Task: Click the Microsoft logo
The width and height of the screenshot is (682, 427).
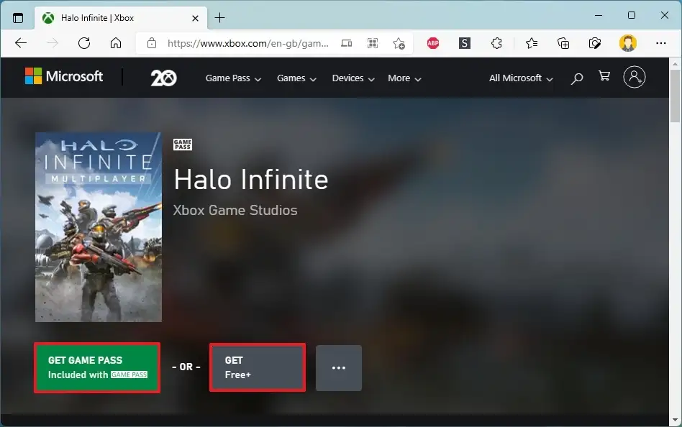Action: (x=64, y=76)
